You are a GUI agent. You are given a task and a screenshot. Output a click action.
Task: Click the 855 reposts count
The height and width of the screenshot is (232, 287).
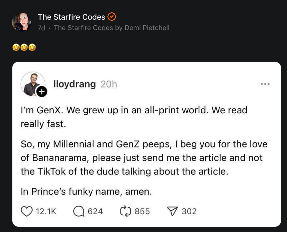pyautogui.click(x=142, y=211)
